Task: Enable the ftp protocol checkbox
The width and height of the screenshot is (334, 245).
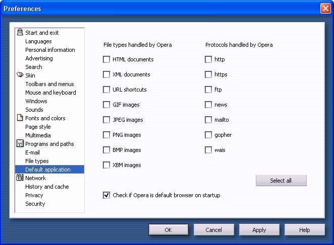Action: [208, 90]
